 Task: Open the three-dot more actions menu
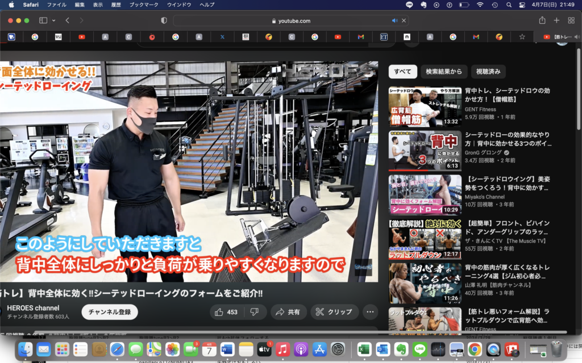pos(370,312)
